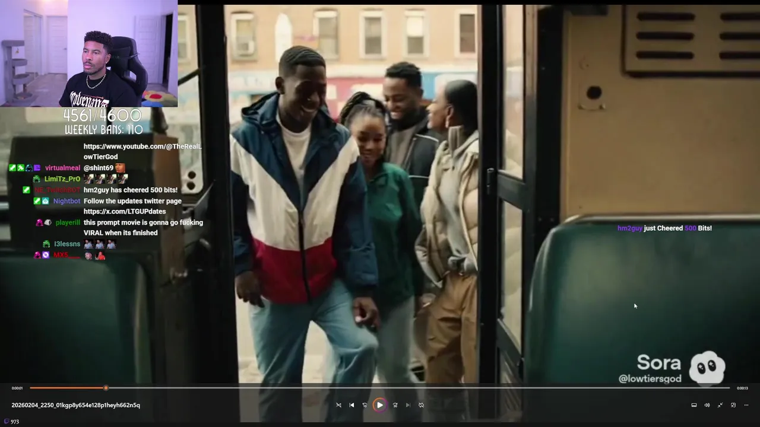Skip back 10 seconds
The width and height of the screenshot is (760, 427).
pyautogui.click(x=365, y=405)
